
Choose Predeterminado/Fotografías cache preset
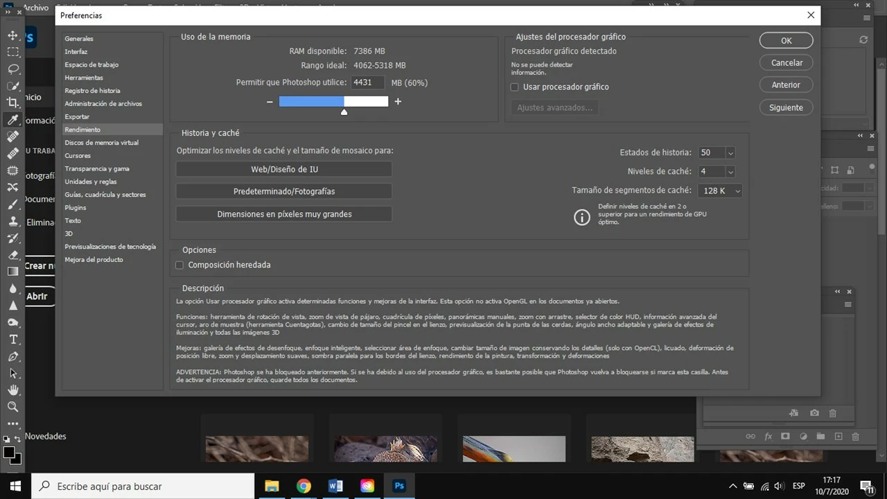[x=284, y=191]
